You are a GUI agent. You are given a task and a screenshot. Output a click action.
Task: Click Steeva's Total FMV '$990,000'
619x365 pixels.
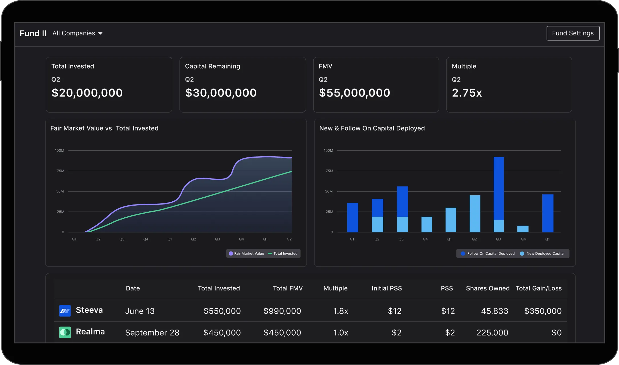tap(282, 311)
